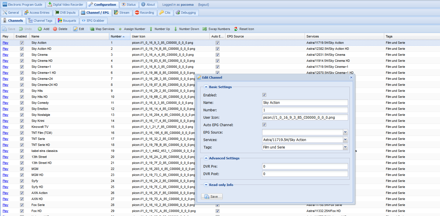Collapse the Basic Settings section
The width and height of the screenshot is (440, 216).
tap(206, 87)
